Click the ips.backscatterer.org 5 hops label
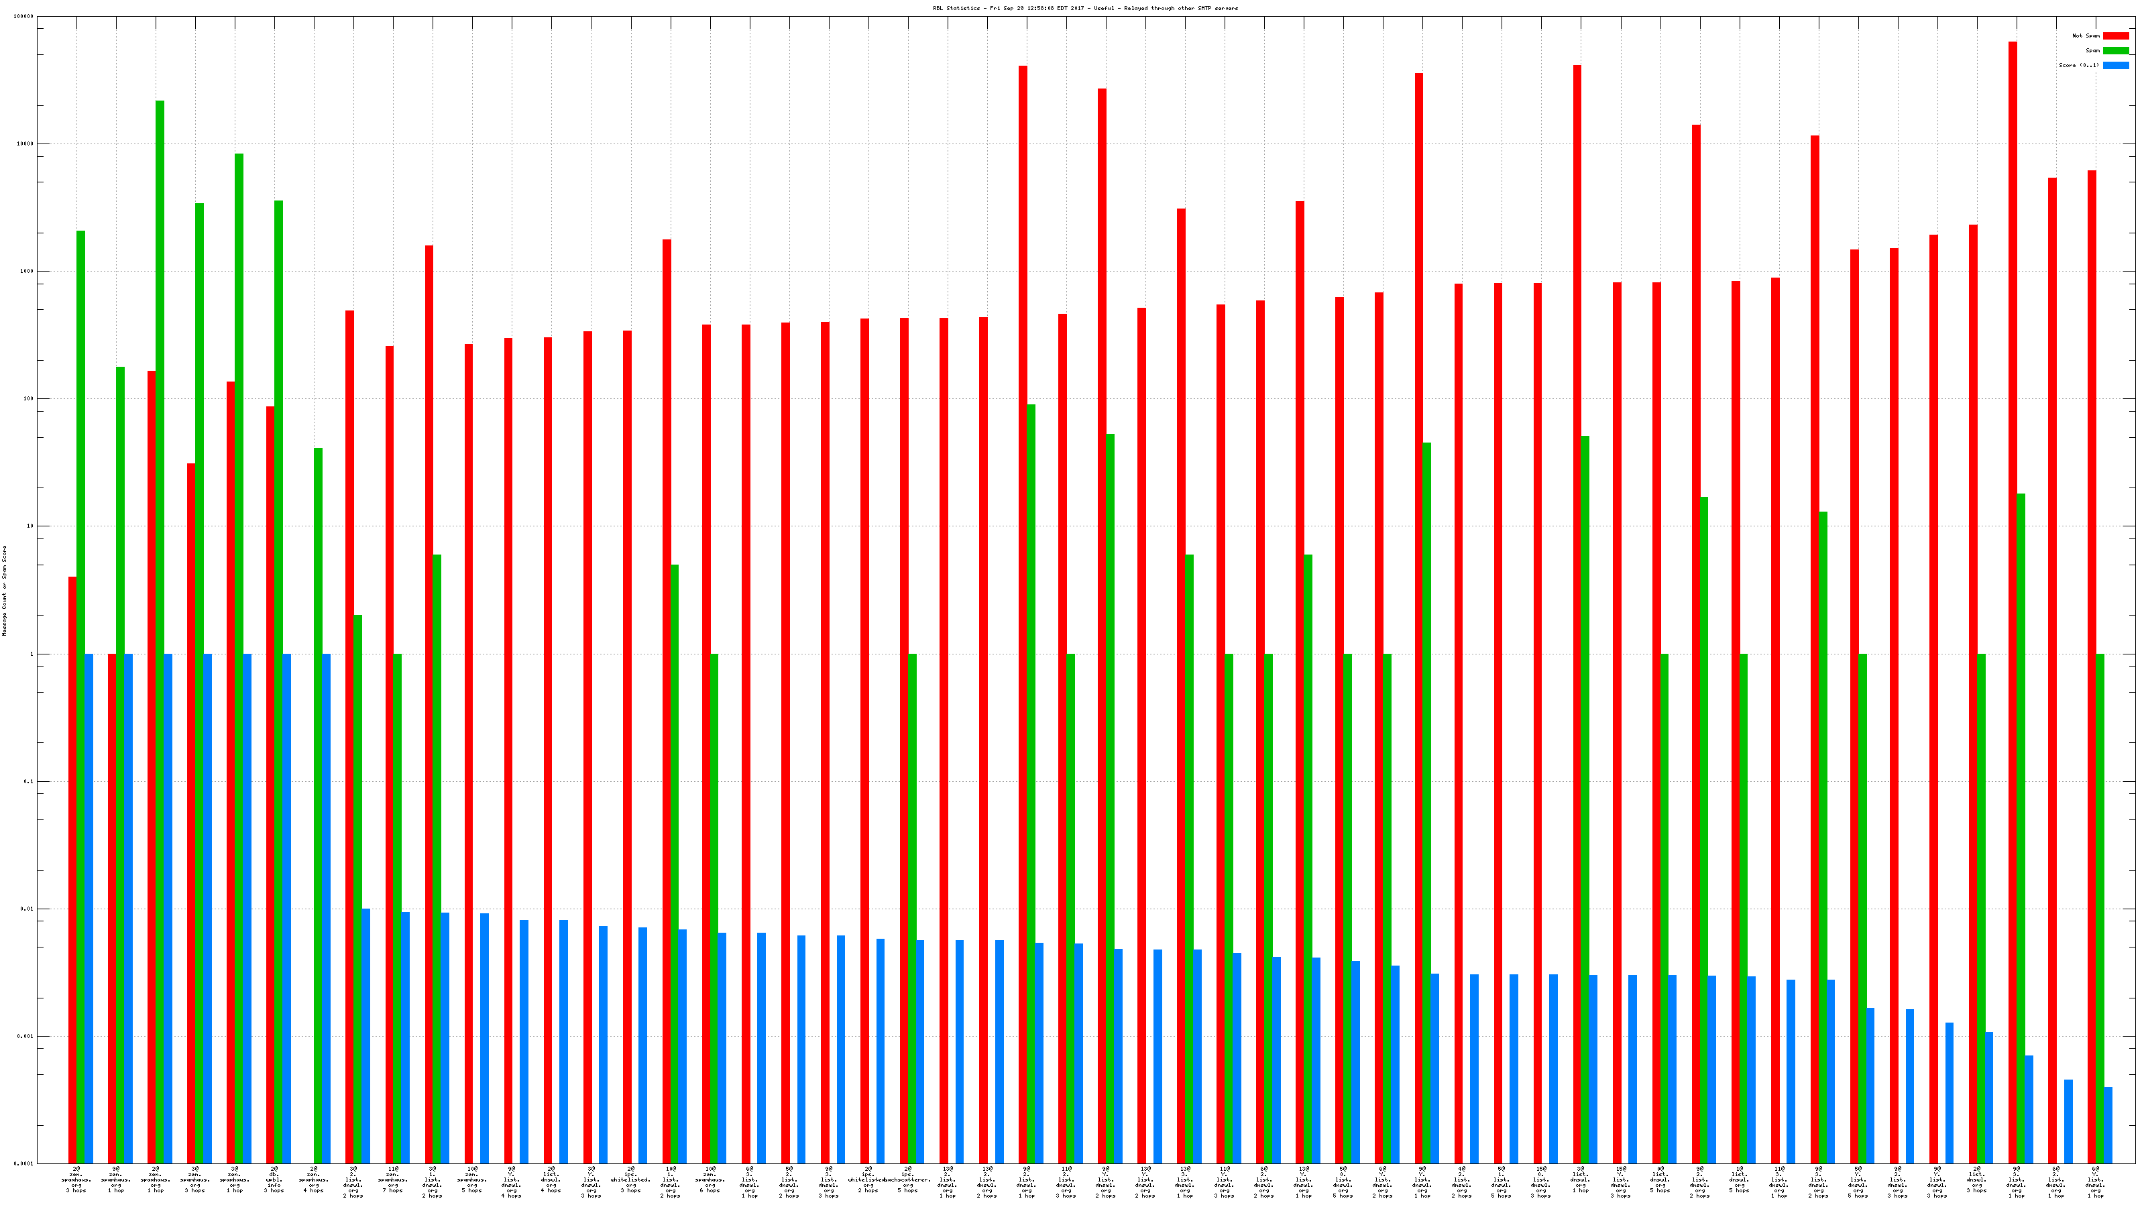 point(907,1180)
